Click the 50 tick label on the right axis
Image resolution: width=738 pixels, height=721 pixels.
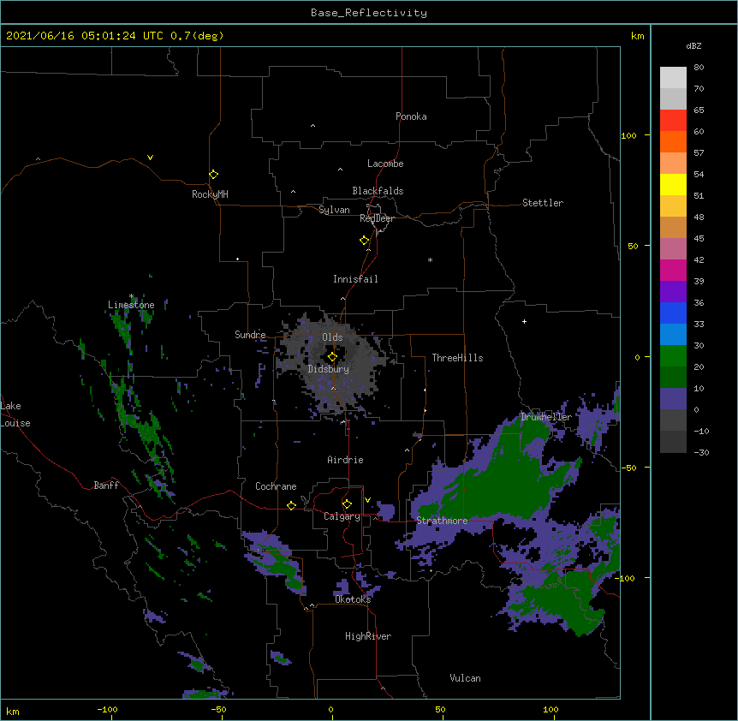click(633, 246)
